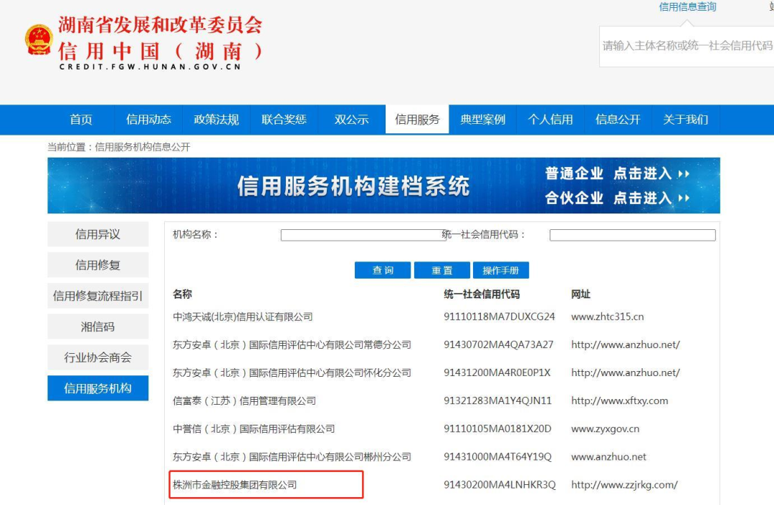Open 信息公开 in the top menu

[x=618, y=120]
